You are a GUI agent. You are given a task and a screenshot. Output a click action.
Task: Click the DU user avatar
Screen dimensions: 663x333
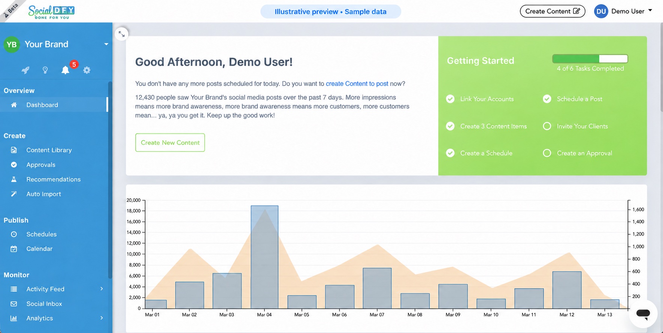tap(601, 11)
